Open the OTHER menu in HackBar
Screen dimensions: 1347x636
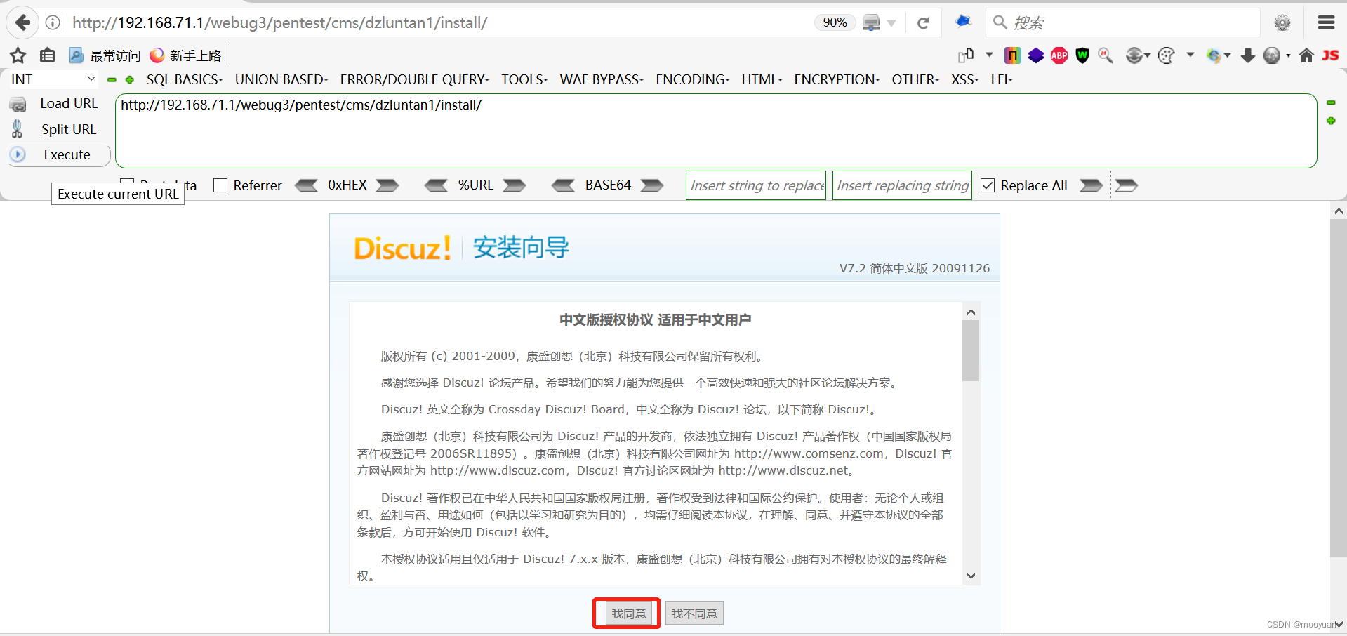(x=915, y=79)
